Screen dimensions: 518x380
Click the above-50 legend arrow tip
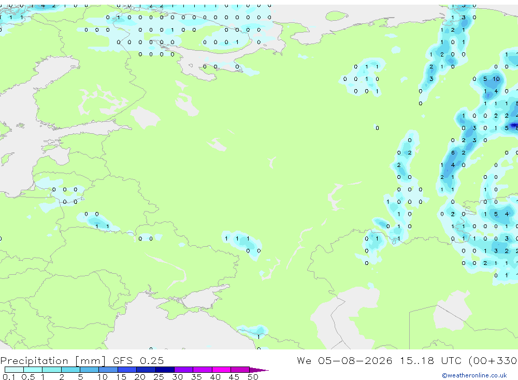pos(259,370)
